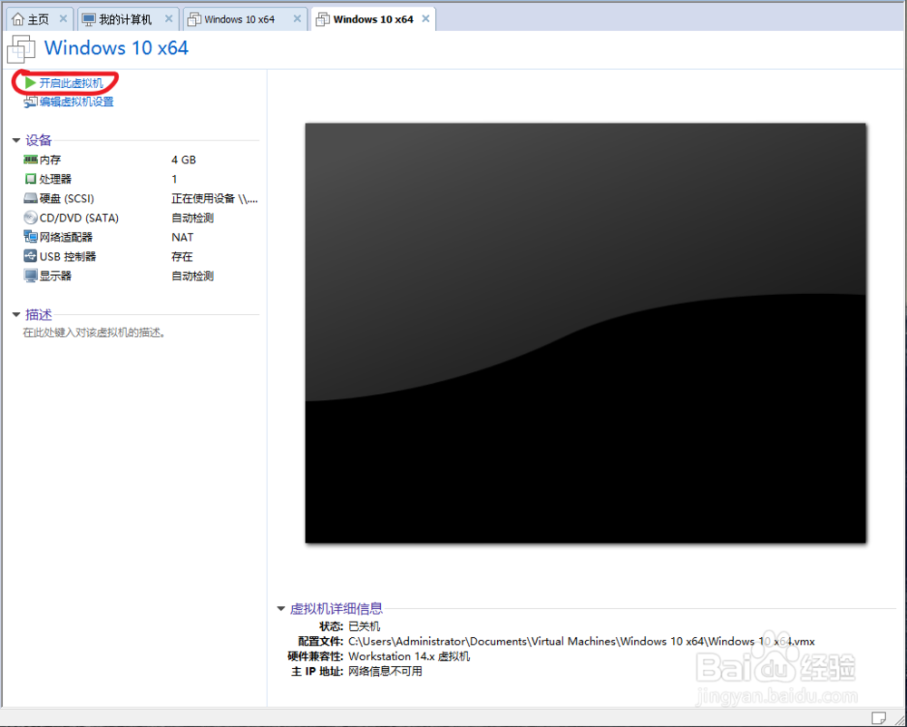The height and width of the screenshot is (727, 907).
Task: Select the active bold Windows 10 x64 tab
Action: click(373, 19)
